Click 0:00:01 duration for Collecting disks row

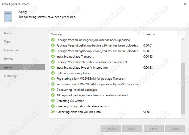[x=148, y=112]
